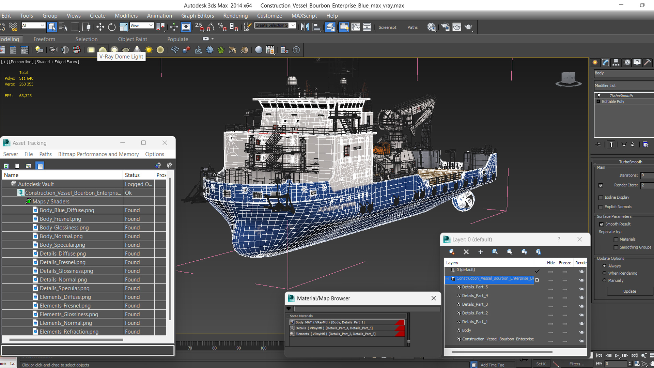Enable Explicit Normals checkbox
This screenshot has width=654, height=368.
(601, 207)
